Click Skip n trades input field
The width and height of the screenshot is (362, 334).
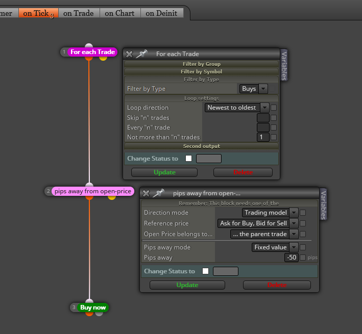tap(263, 118)
